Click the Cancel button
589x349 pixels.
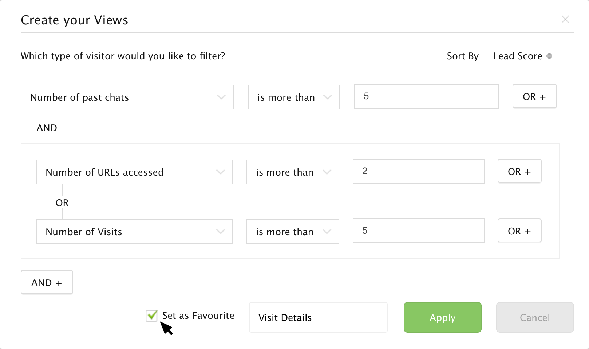coord(535,317)
